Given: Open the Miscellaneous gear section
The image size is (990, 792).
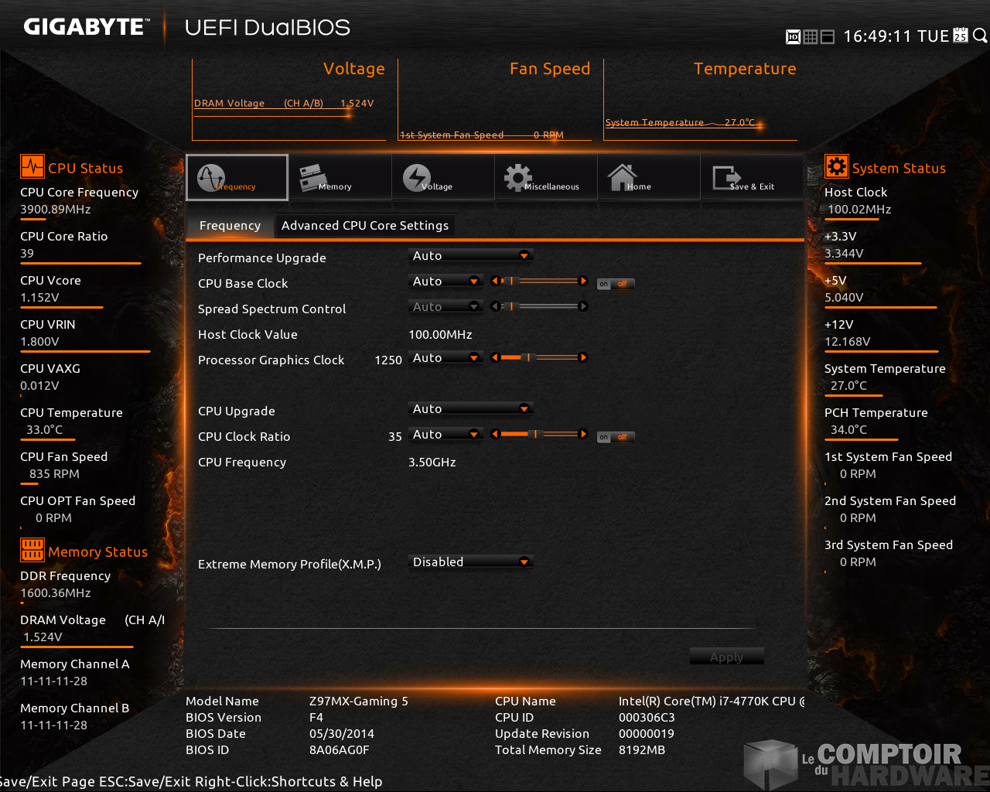Looking at the screenshot, I should pos(545,178).
